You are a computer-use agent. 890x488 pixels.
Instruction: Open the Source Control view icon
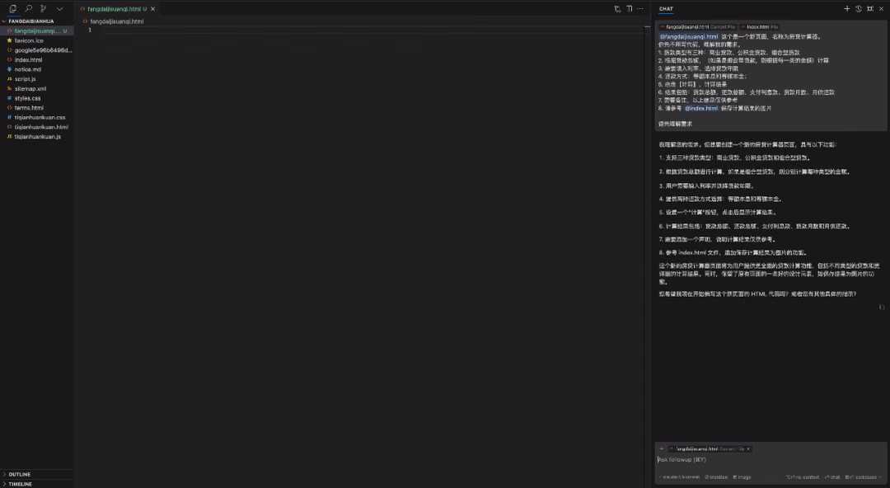pyautogui.click(x=44, y=8)
